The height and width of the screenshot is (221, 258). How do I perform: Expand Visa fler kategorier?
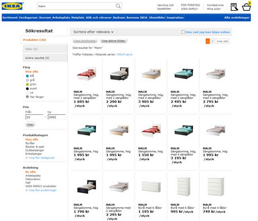42,158
